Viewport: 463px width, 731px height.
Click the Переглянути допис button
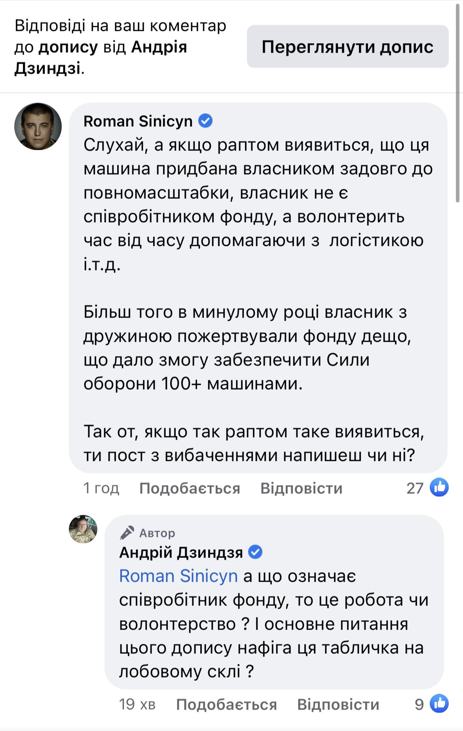tap(347, 46)
